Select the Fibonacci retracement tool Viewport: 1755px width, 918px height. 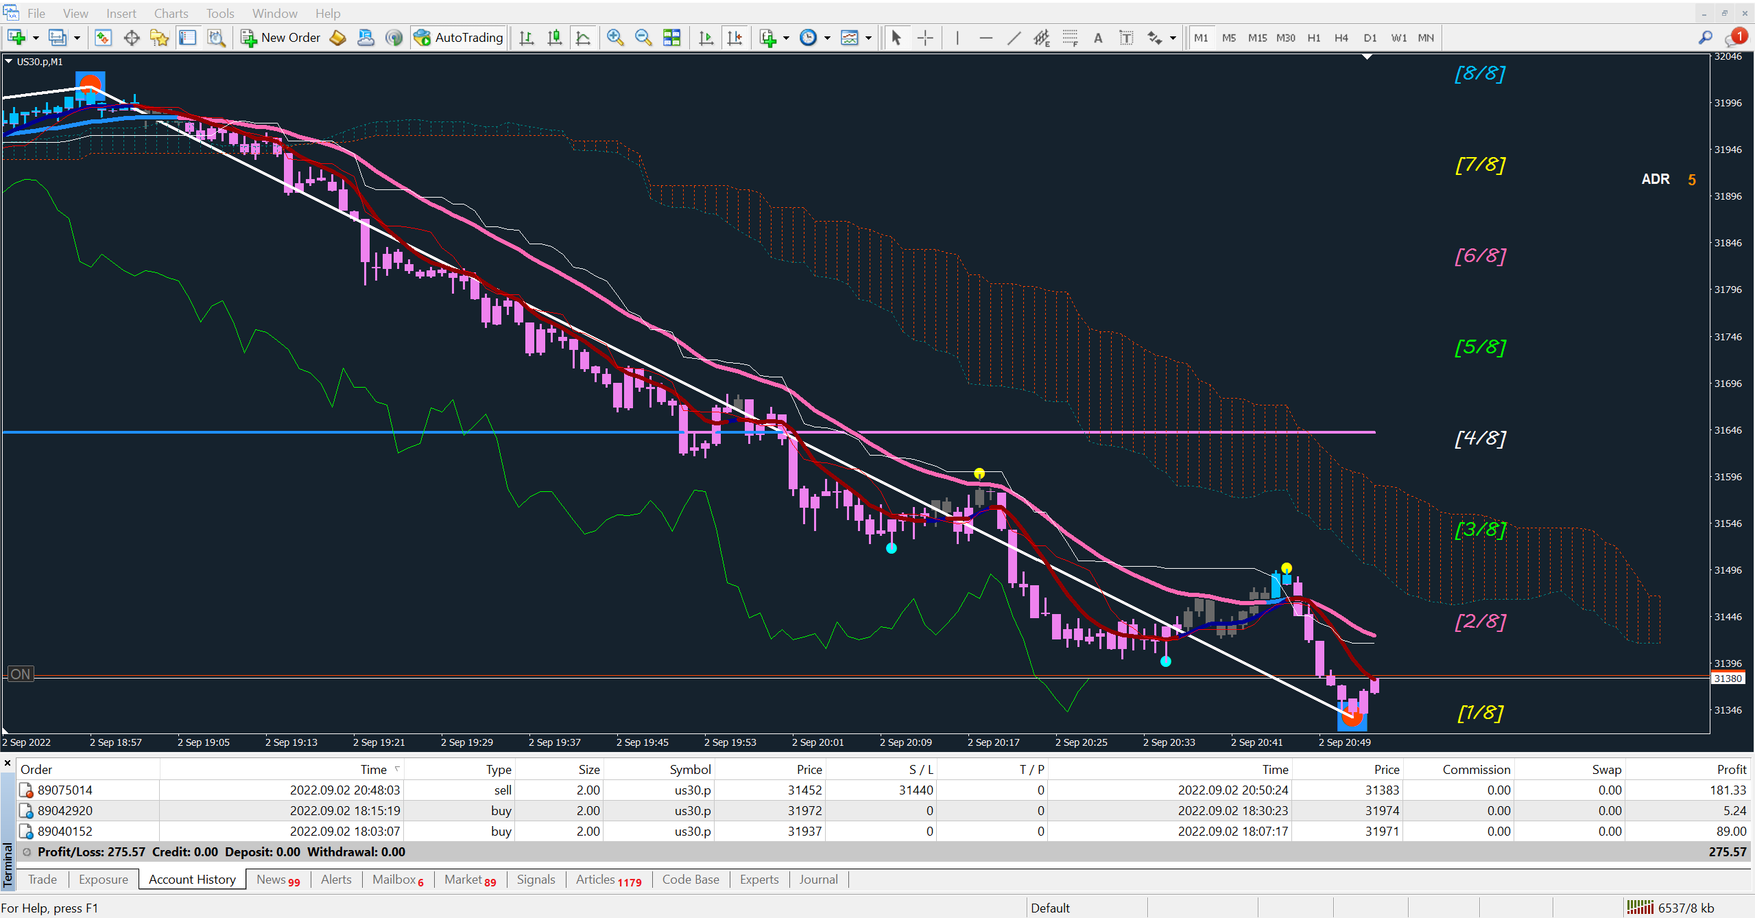coord(1070,38)
